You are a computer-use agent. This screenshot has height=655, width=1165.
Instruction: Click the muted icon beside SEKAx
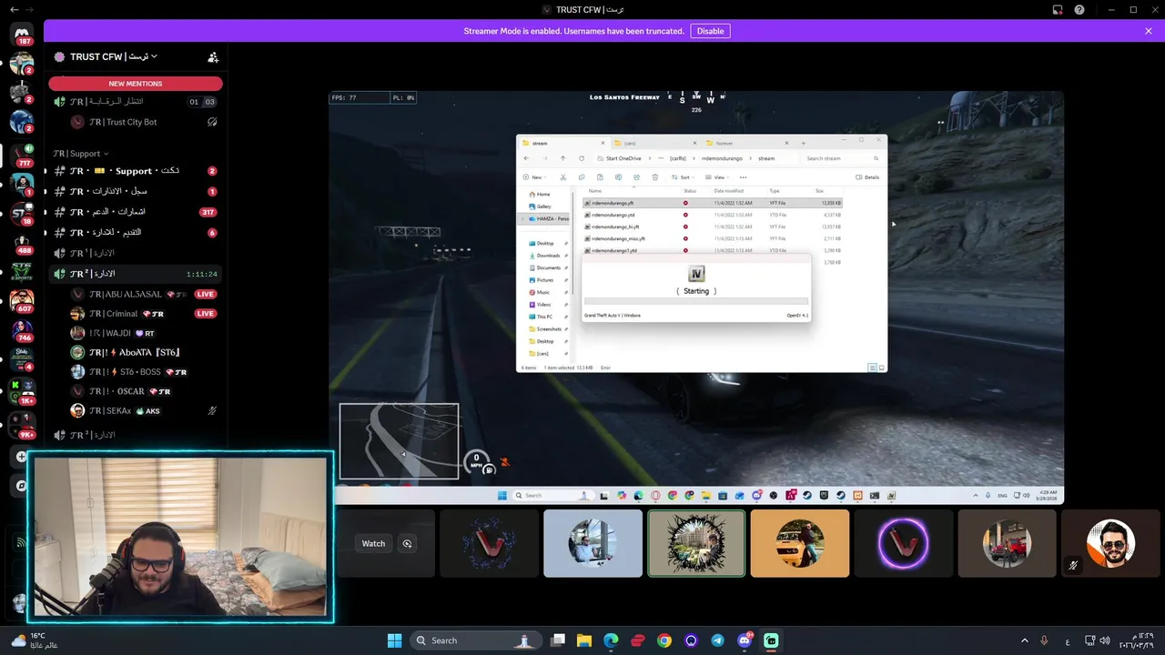pyautogui.click(x=212, y=411)
